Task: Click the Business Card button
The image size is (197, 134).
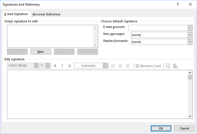Action: pyautogui.click(x=148, y=66)
